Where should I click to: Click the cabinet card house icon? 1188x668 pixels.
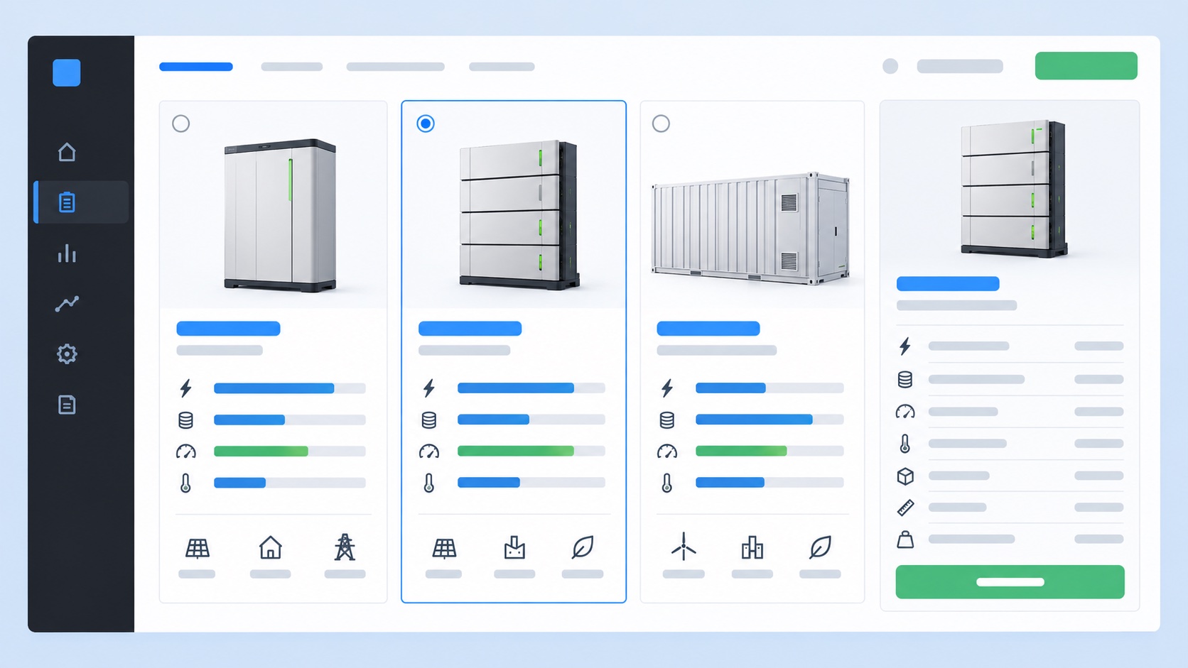tap(271, 547)
